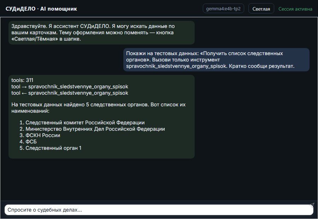Viewport: 318px width, 219px height.
Task: Select the assistant greeting message bubble
Action: coord(101,32)
